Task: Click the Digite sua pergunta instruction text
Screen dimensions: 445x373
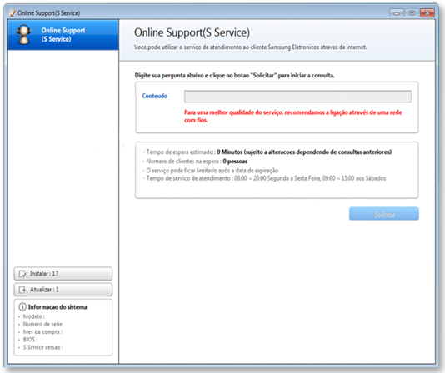Action: click(x=234, y=76)
